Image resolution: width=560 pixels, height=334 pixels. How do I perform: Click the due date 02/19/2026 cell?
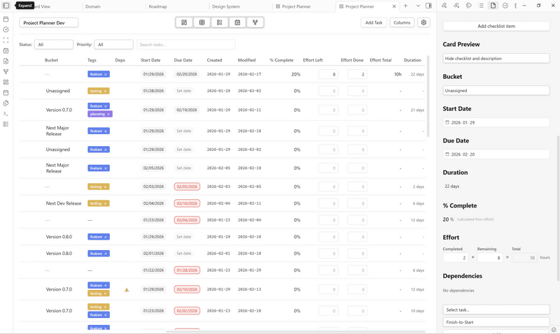tap(187, 110)
